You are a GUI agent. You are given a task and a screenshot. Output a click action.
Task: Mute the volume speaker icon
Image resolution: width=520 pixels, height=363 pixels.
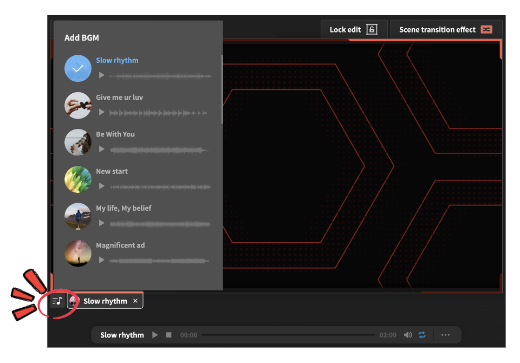click(x=408, y=335)
